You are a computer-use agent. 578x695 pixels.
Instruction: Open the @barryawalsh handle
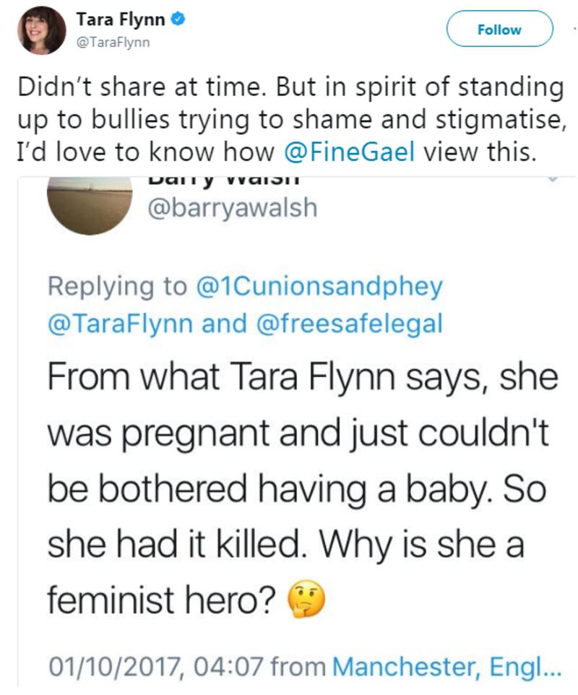pyautogui.click(x=231, y=208)
